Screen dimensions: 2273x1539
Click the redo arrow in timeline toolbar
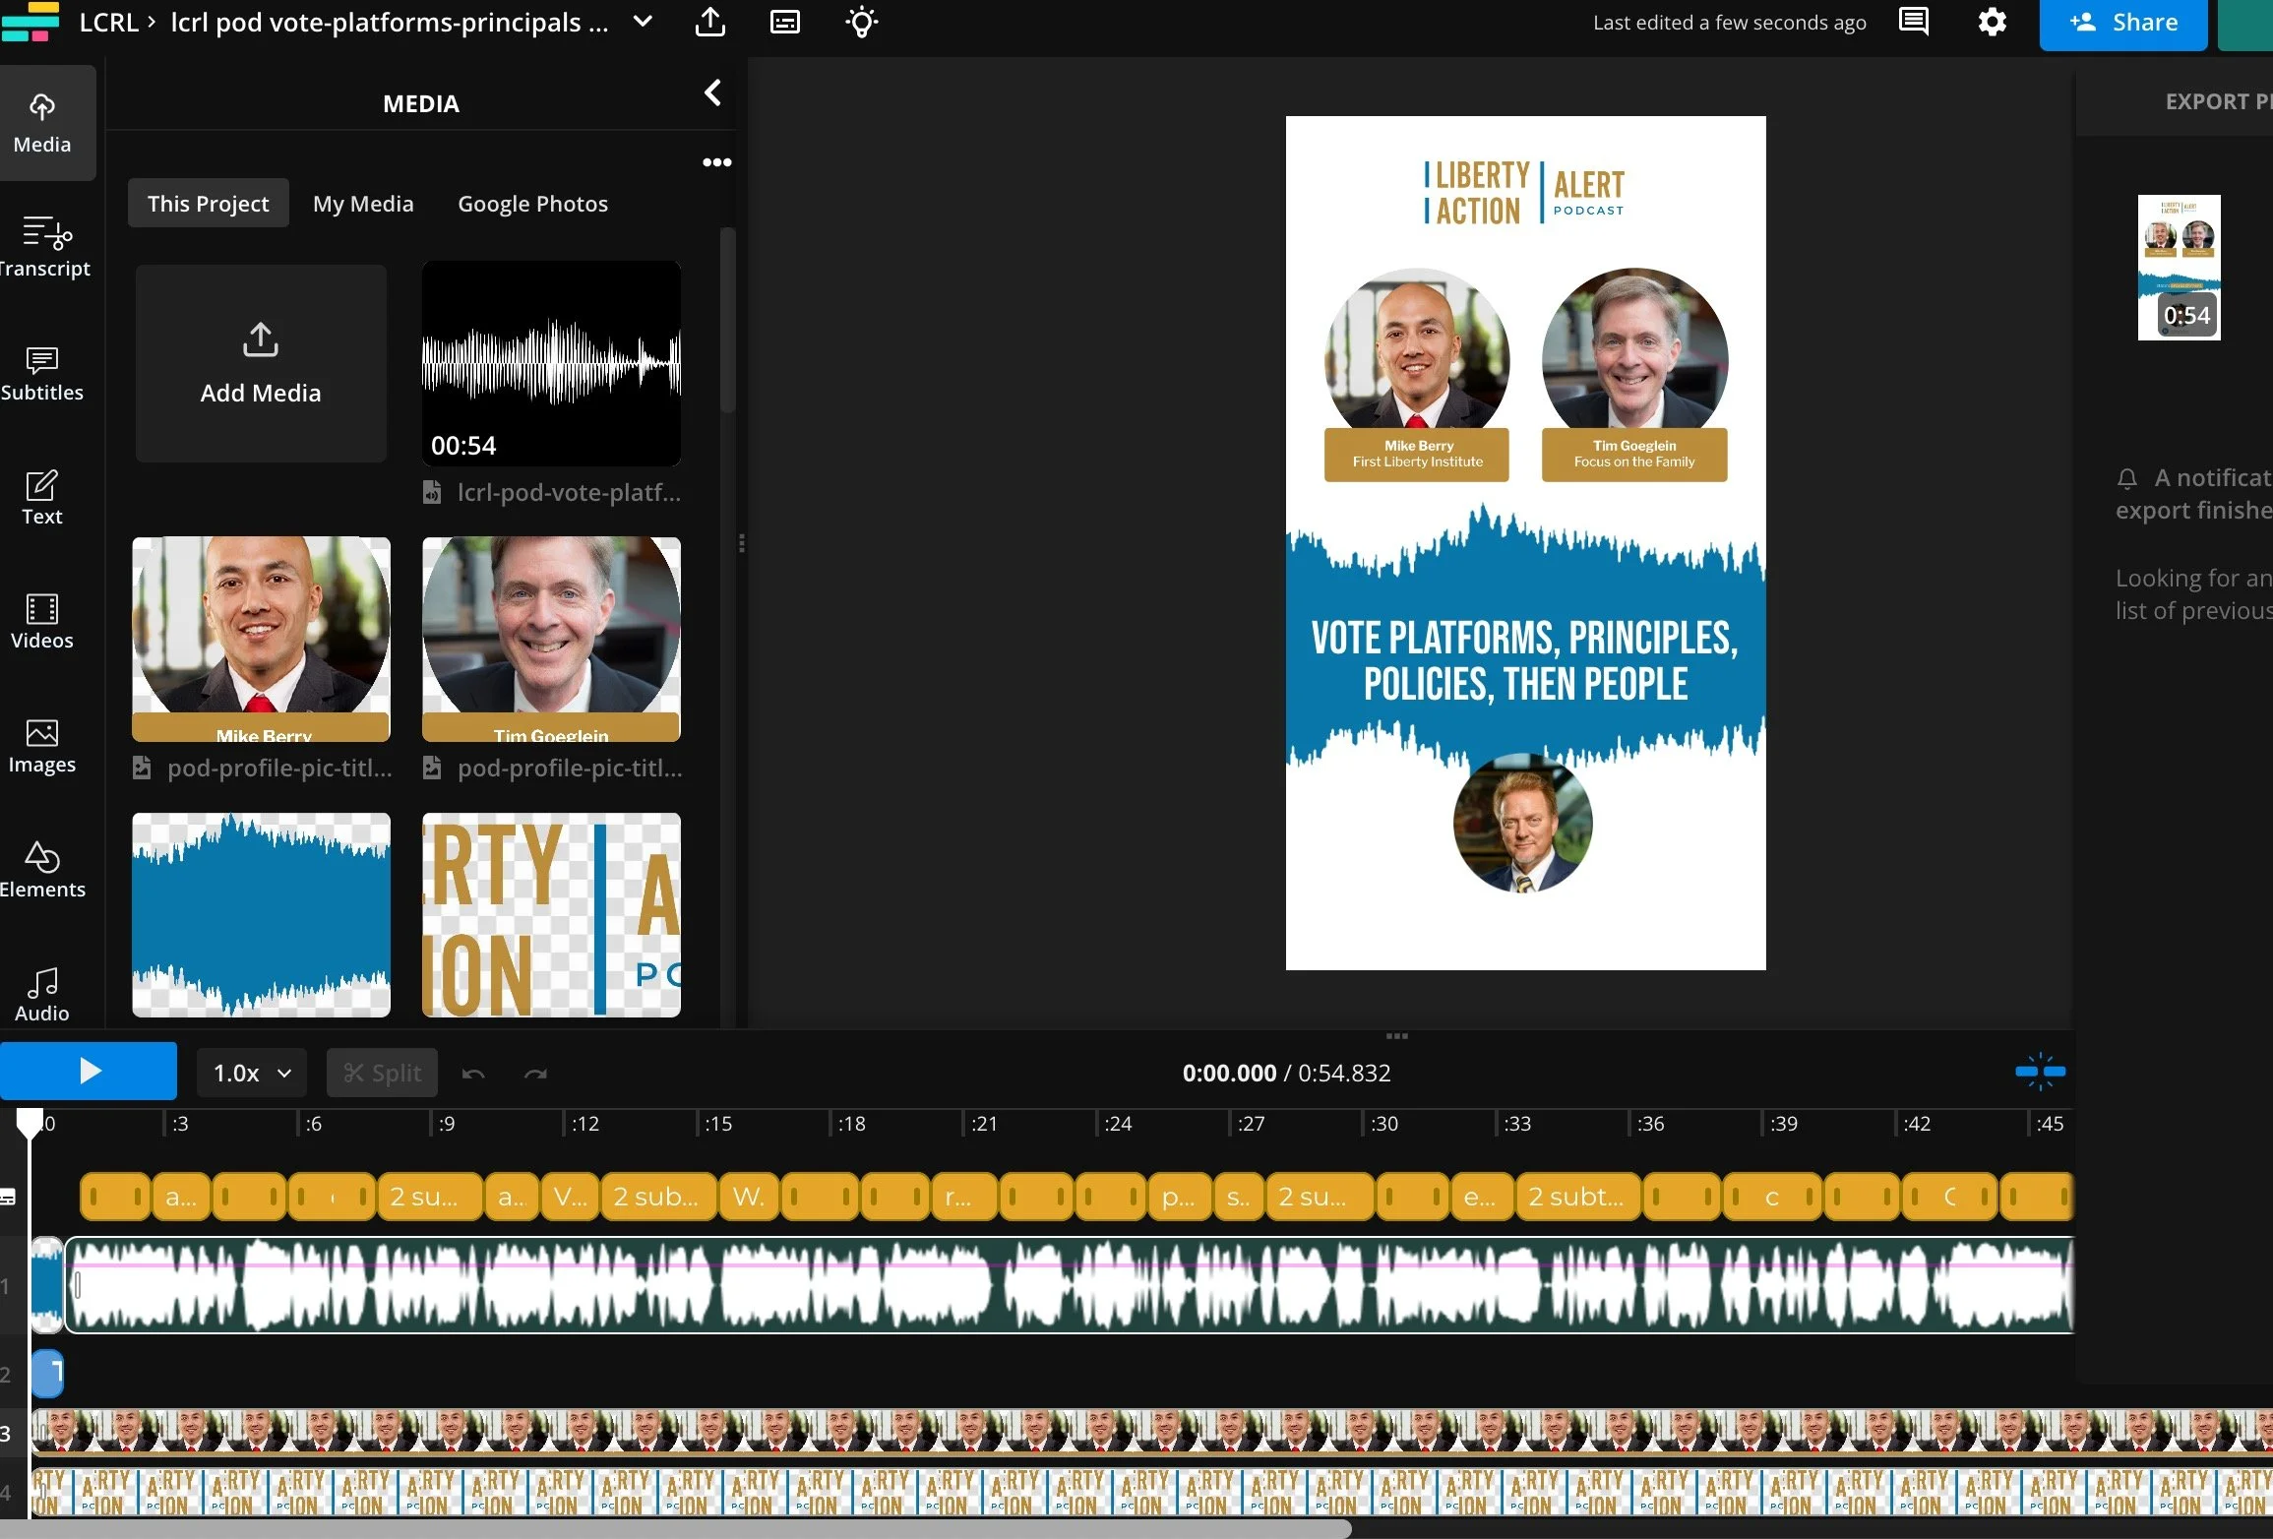pos(535,1073)
